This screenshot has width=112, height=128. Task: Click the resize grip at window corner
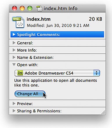click(x=103, y=112)
